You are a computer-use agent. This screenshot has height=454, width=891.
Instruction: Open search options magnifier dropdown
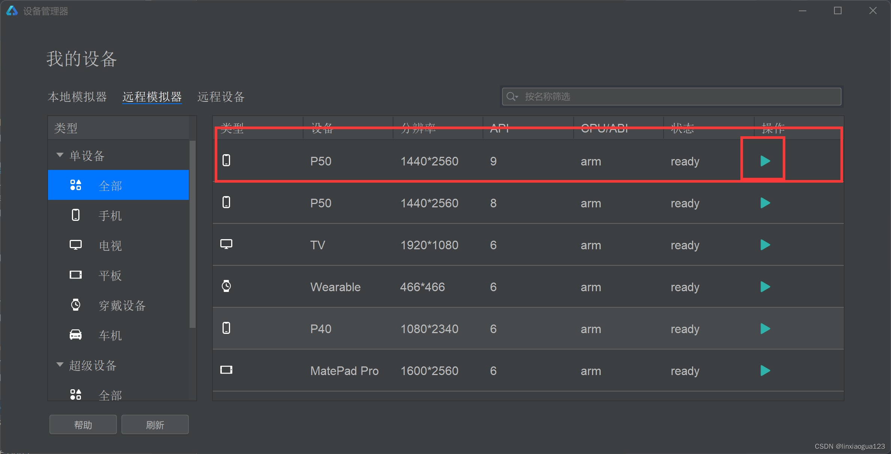(512, 97)
